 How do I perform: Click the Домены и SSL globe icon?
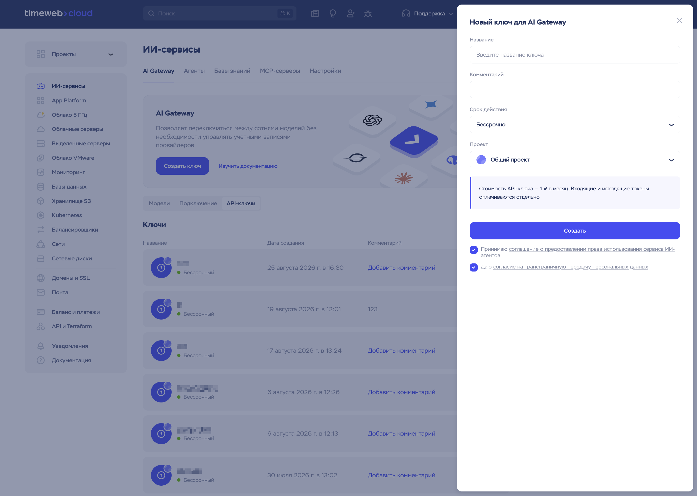(41, 278)
